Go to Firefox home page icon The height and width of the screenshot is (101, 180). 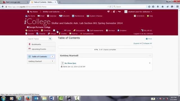tap(163, 7)
